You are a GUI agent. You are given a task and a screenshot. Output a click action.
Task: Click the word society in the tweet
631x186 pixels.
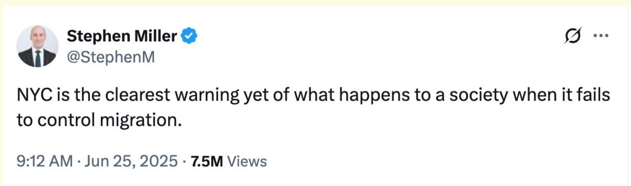[x=478, y=95]
